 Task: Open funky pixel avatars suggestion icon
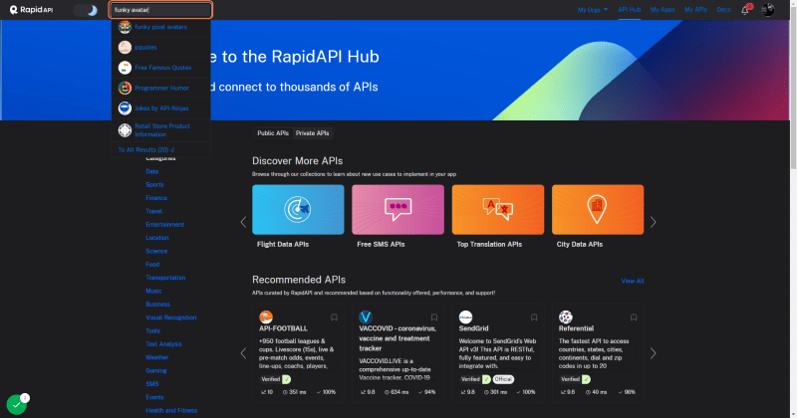[125, 27]
